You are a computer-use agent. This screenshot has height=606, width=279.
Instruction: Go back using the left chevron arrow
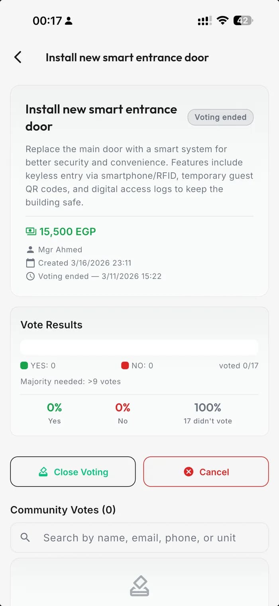point(18,57)
